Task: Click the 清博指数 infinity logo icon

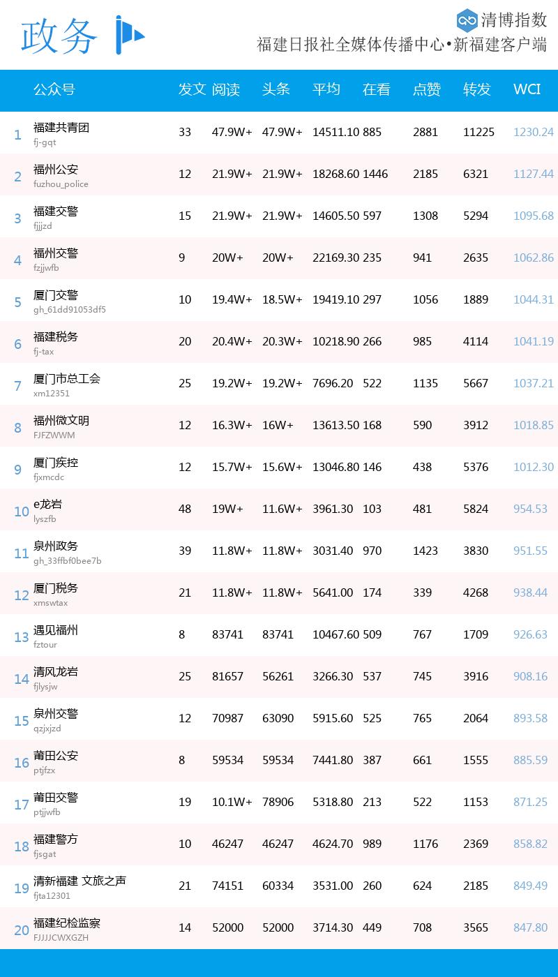Action: pyautogui.click(x=467, y=20)
